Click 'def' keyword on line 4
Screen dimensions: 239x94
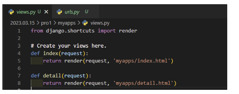point(35,53)
